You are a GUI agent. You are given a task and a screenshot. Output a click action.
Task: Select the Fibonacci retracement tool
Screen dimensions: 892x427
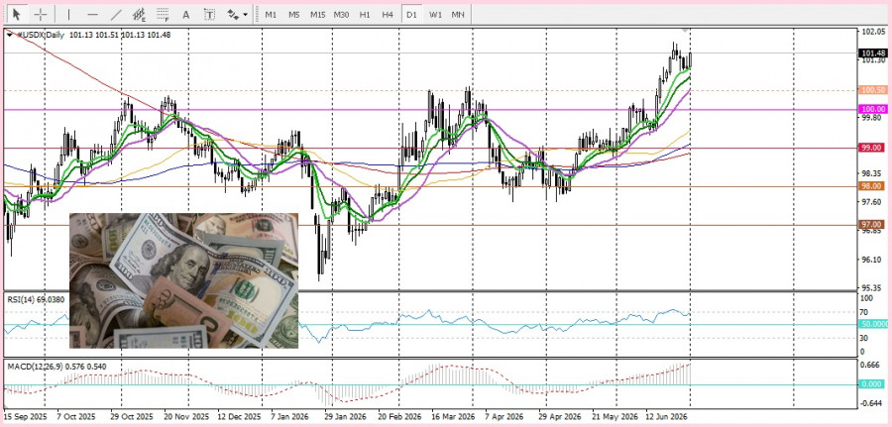(163, 15)
